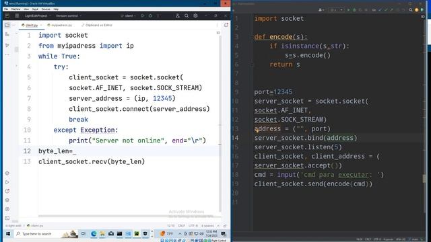Viewport: 431px width, 242px height.
Task: Open the VirtualBox Input menu
Action: click(35, 9)
